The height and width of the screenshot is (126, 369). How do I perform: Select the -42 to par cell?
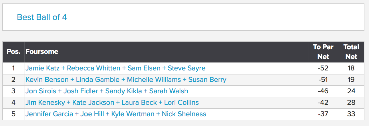click(323, 103)
